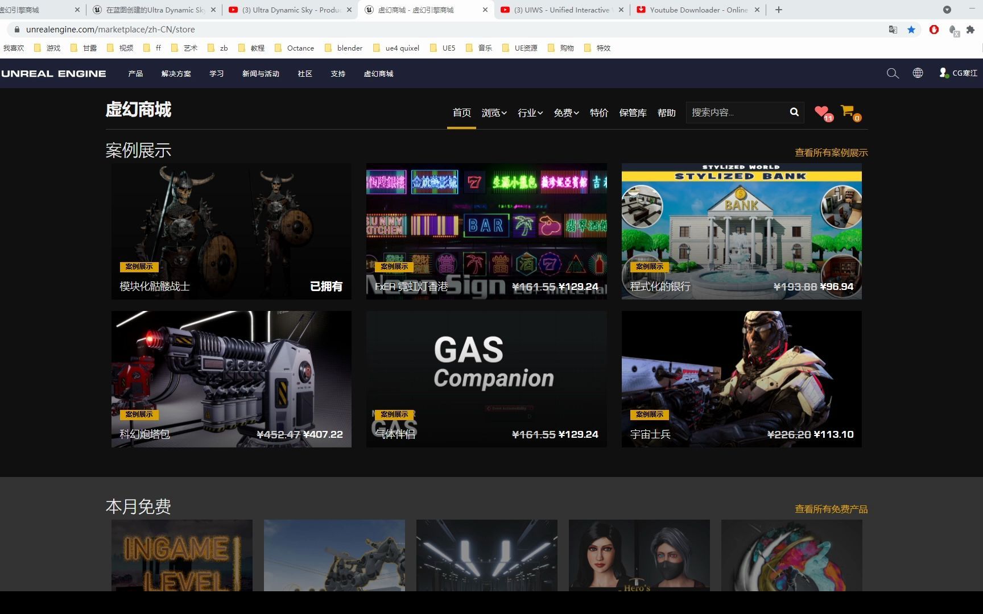Submit the marketplace search magnifier
983x614 pixels.
[794, 112]
